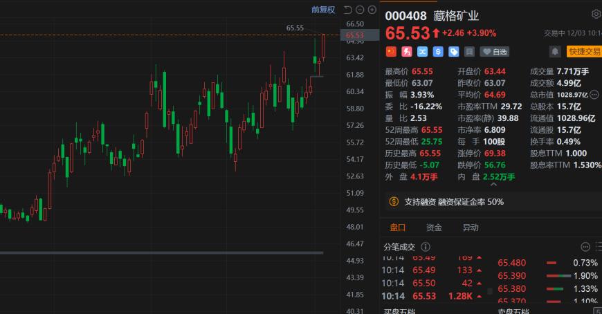Select the 盘口 tab

[398, 228]
